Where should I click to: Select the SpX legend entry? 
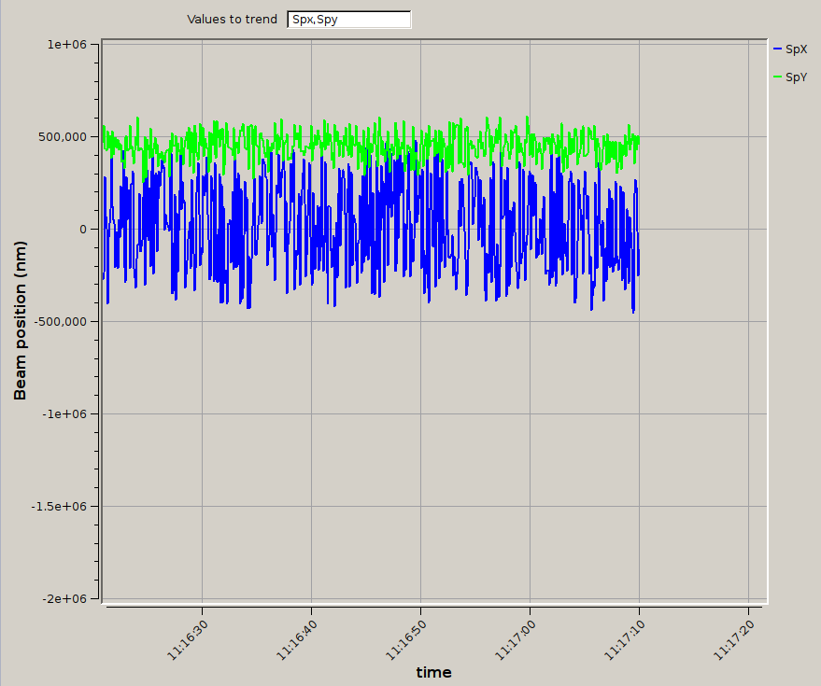point(796,49)
